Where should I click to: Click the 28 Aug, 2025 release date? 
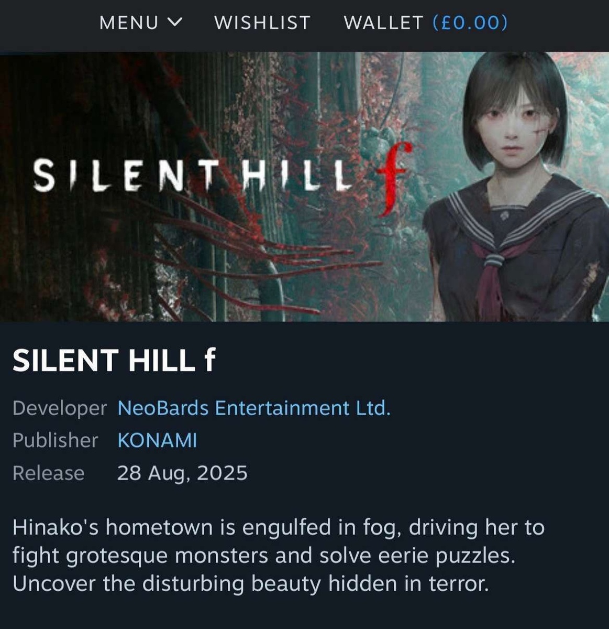pos(182,473)
